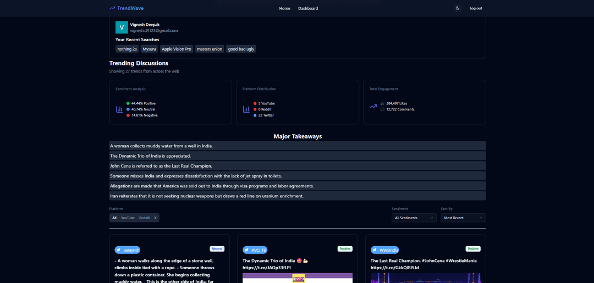Select recent search 'good bad ugly'
This screenshot has width=594, height=283.
[241, 49]
